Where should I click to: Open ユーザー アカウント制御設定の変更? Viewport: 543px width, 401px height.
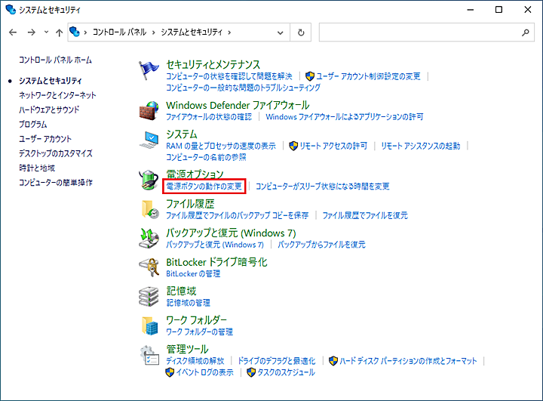tap(368, 76)
